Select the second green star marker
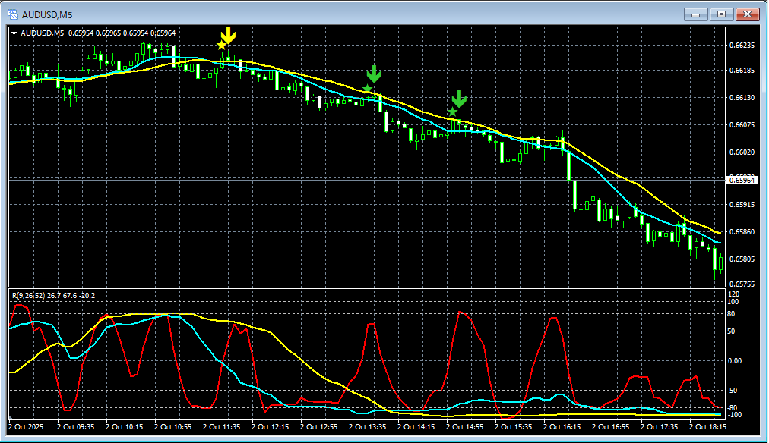 point(453,112)
